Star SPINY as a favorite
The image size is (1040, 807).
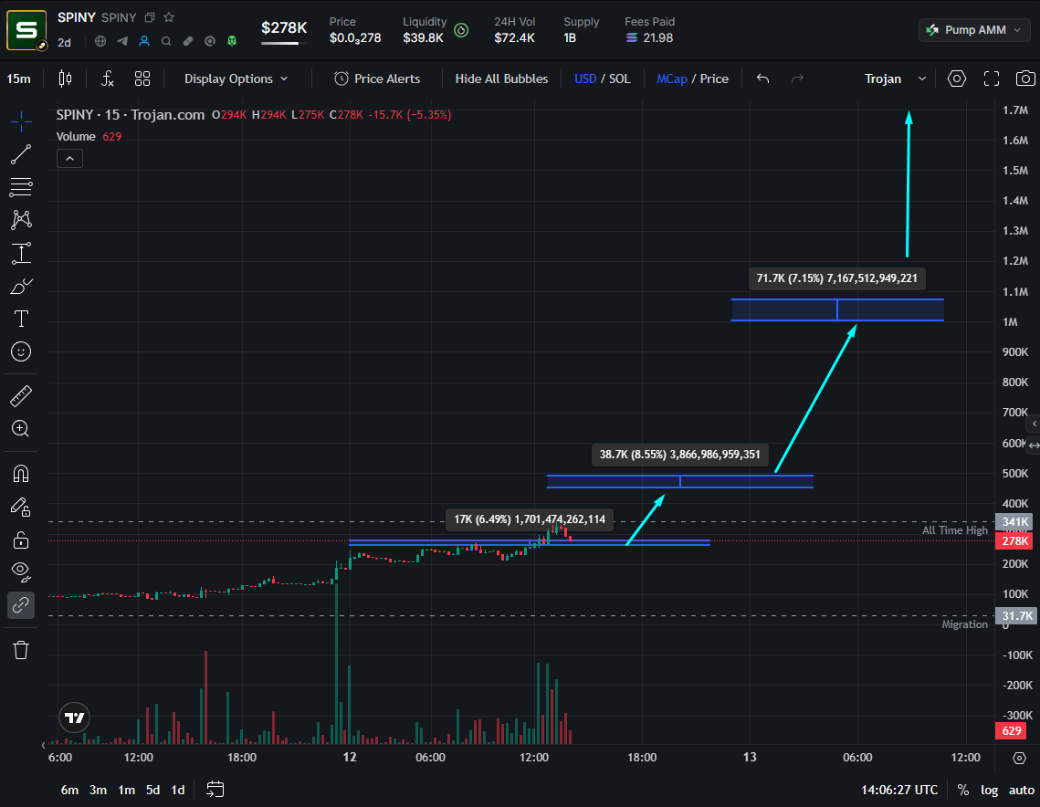pos(169,17)
